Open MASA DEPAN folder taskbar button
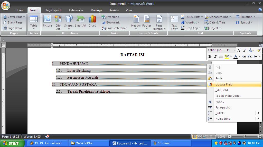 (x=89, y=143)
